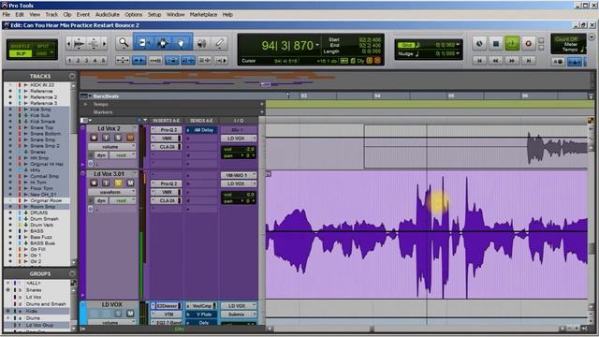Open the Setup menu

tap(154, 15)
